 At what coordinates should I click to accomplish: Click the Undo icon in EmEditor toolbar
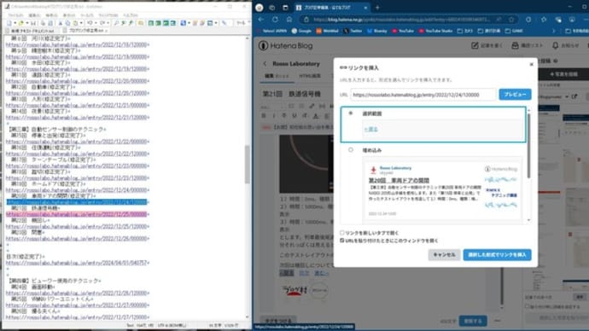coord(90,23)
